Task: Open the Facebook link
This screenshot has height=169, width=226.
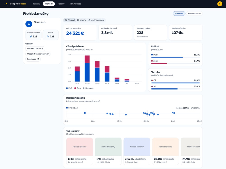Action: click(33, 59)
